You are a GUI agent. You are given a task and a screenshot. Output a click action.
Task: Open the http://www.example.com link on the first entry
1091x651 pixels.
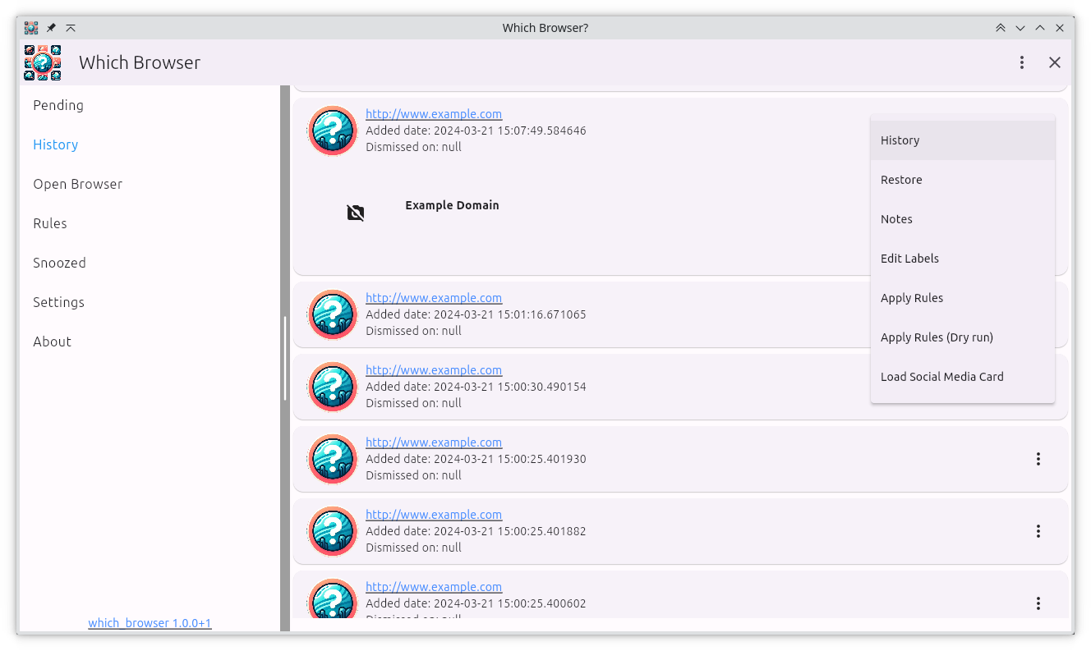(x=434, y=114)
